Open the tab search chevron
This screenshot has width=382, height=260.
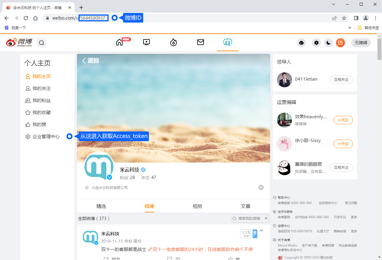click(334, 4)
